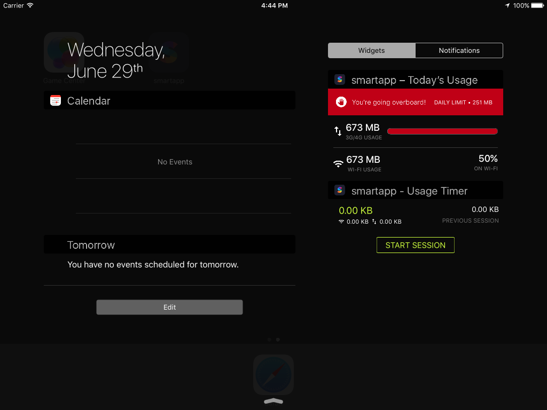This screenshot has width=547, height=410.
Task: Tap the Carrier label in status bar
Action: pos(13,5)
